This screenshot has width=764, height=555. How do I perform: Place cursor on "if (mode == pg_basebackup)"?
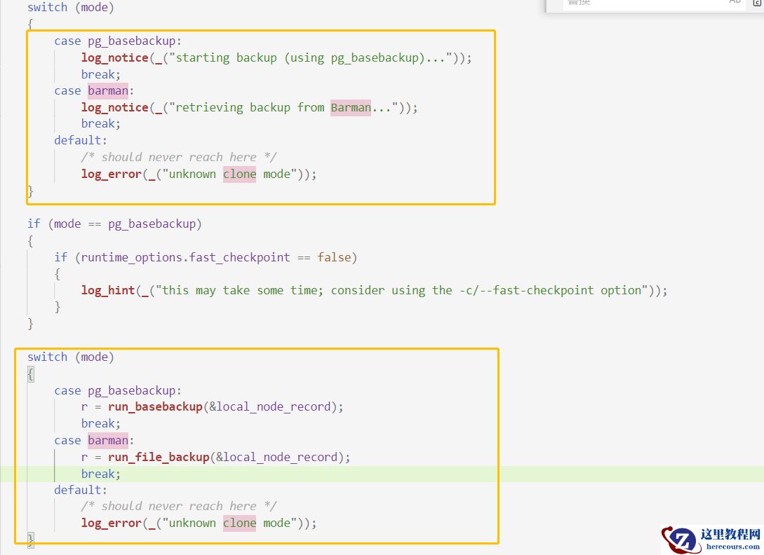point(114,224)
